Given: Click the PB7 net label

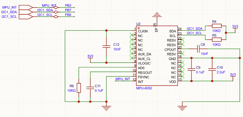Looking at the screenshot, I should pos(68,10).
